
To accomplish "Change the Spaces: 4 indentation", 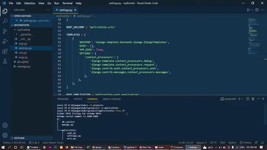I will click(201, 142).
